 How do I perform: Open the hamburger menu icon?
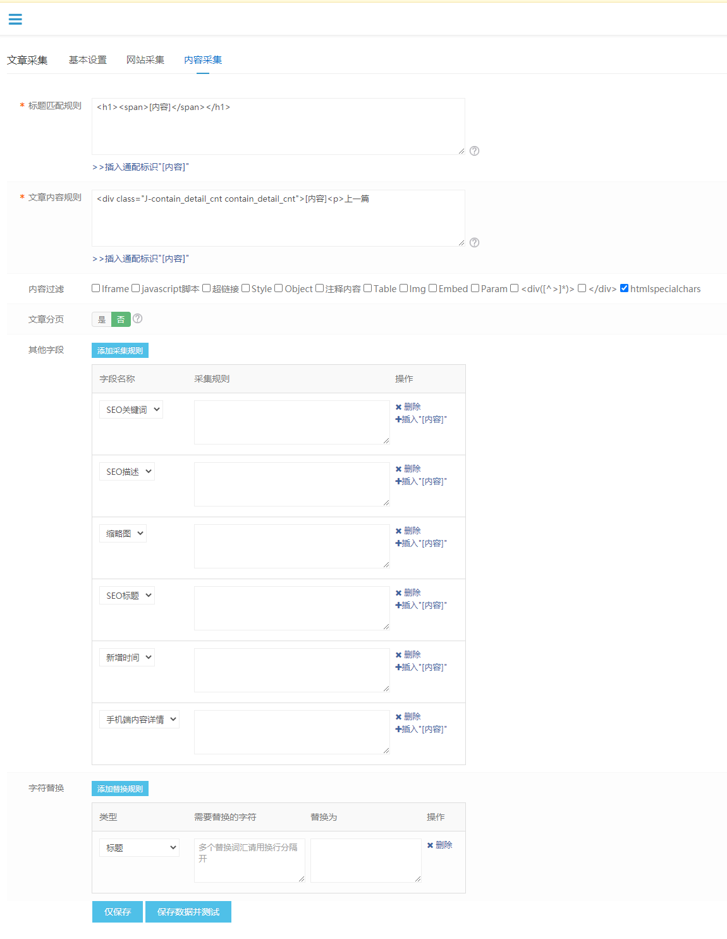(15, 20)
